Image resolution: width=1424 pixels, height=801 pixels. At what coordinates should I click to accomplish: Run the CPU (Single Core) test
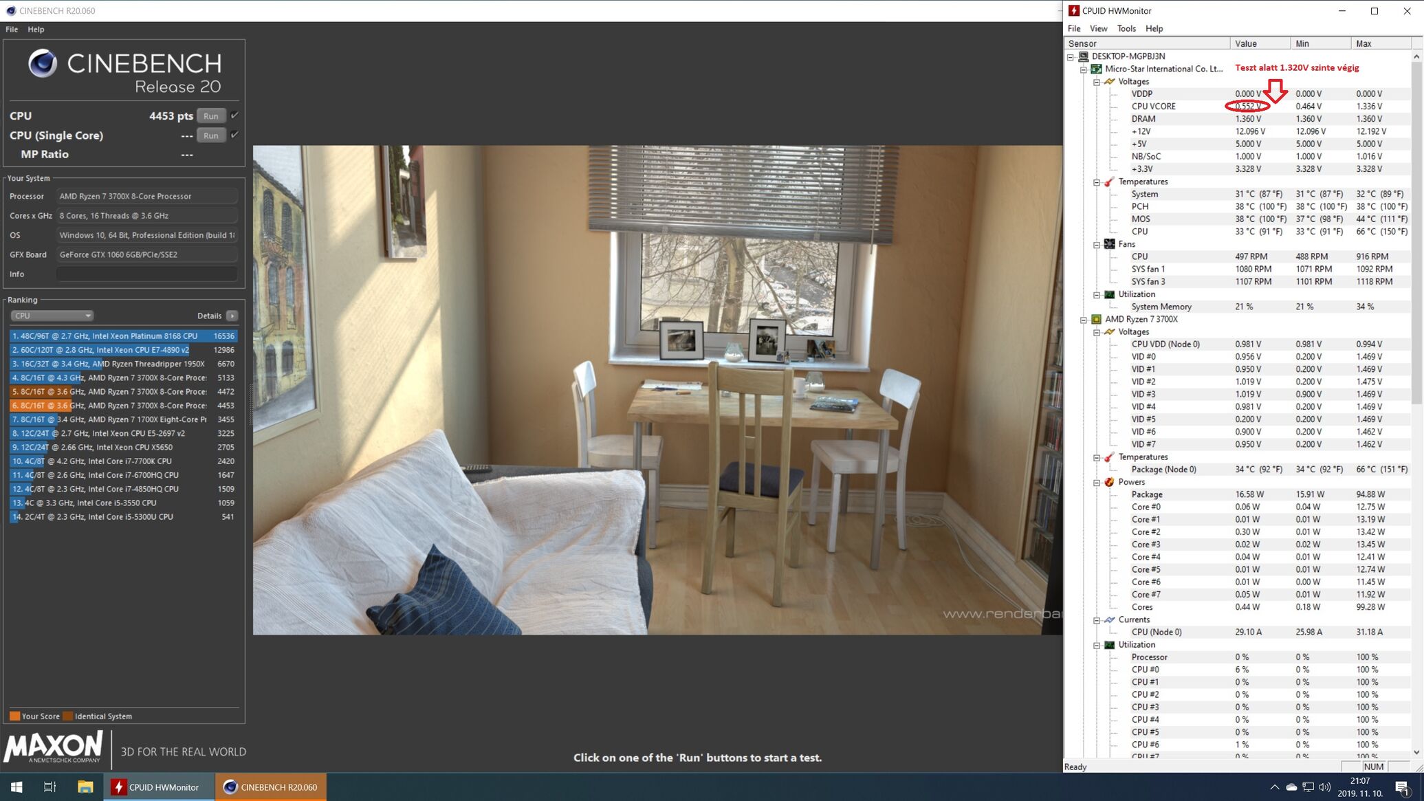tap(211, 135)
